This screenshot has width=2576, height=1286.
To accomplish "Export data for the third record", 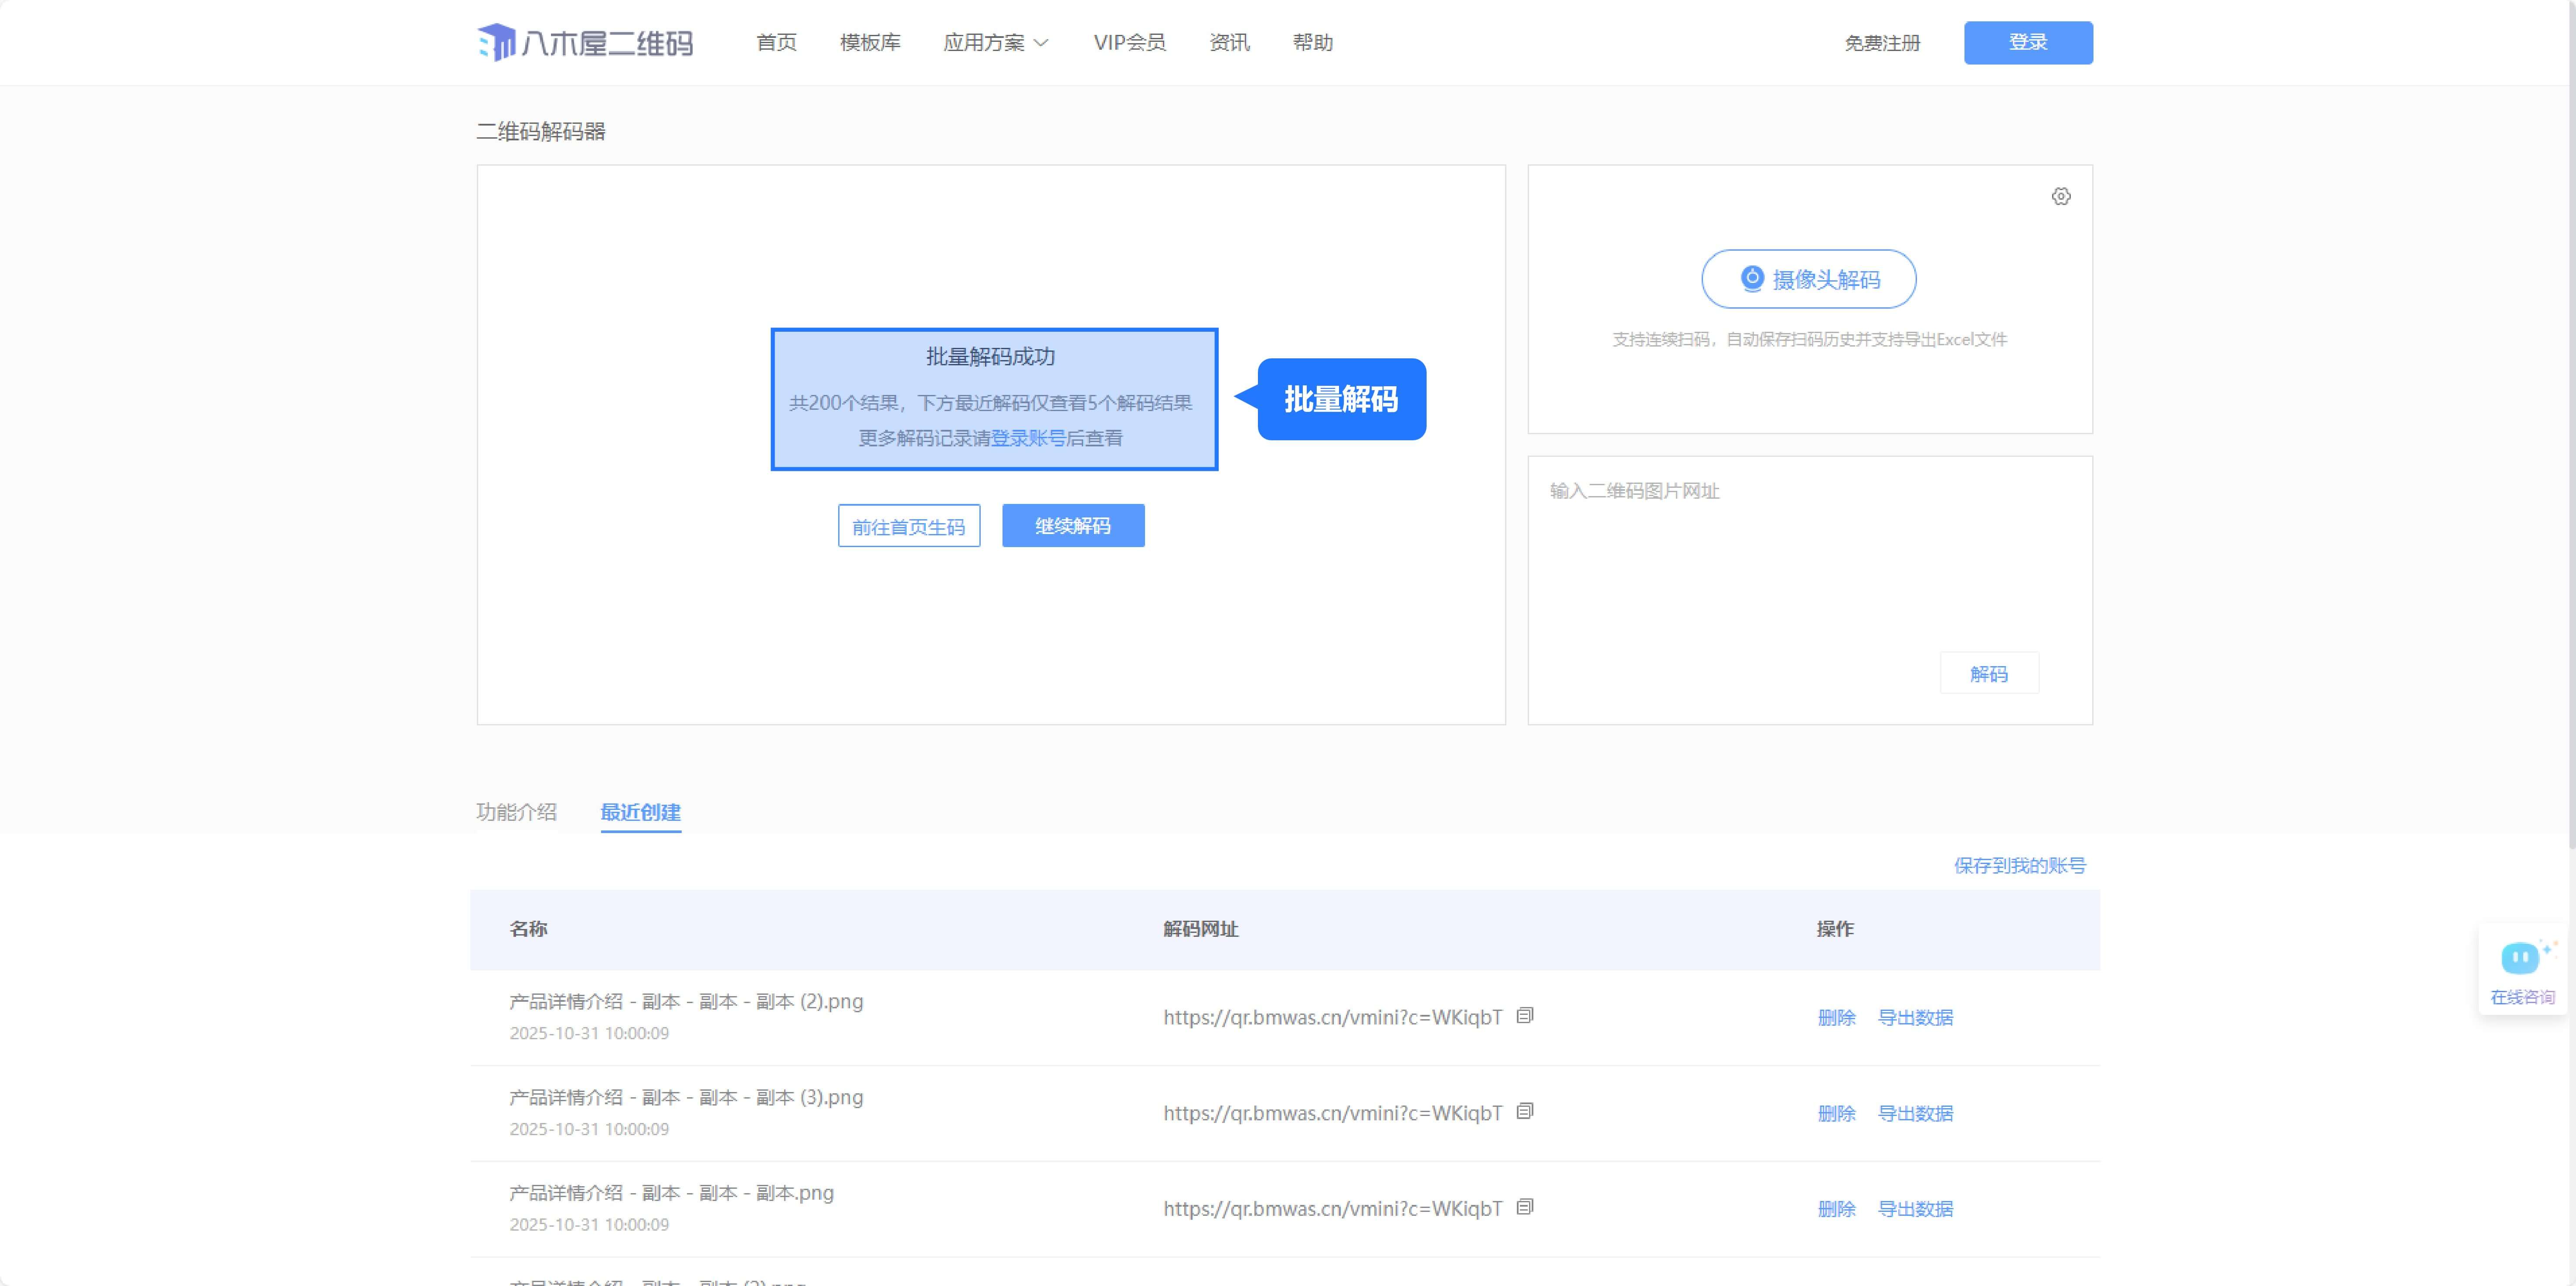I will coord(1914,1209).
